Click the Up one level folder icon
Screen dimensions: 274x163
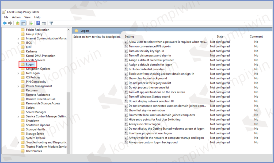click(x=18, y=23)
